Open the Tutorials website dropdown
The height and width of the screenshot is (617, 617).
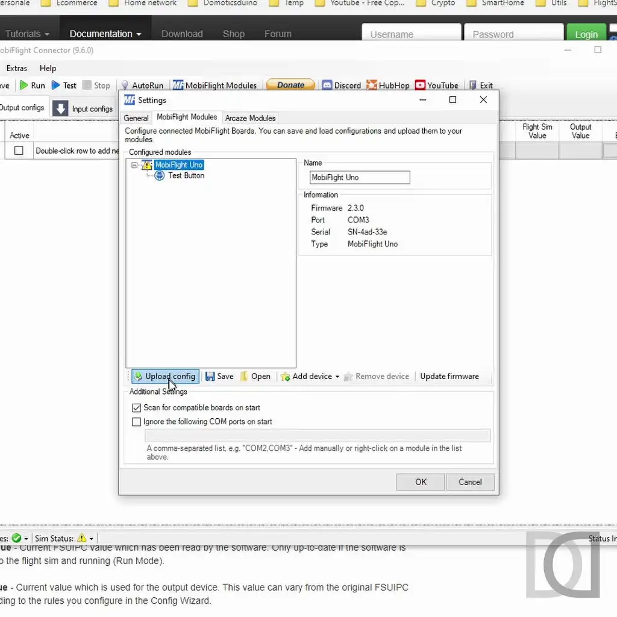(27, 34)
